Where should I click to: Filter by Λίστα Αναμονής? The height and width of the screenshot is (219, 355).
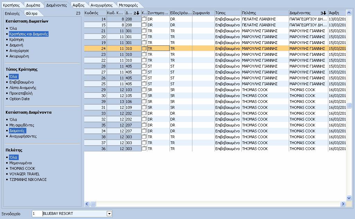(23, 88)
